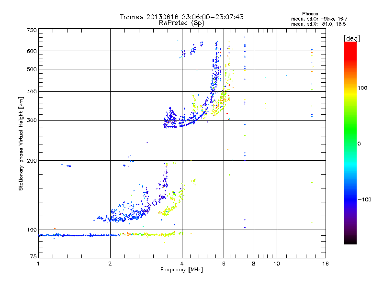Screen dimensions: 383x287
Task: Click the 'Phases' heading text
Action: tap(310, 14)
